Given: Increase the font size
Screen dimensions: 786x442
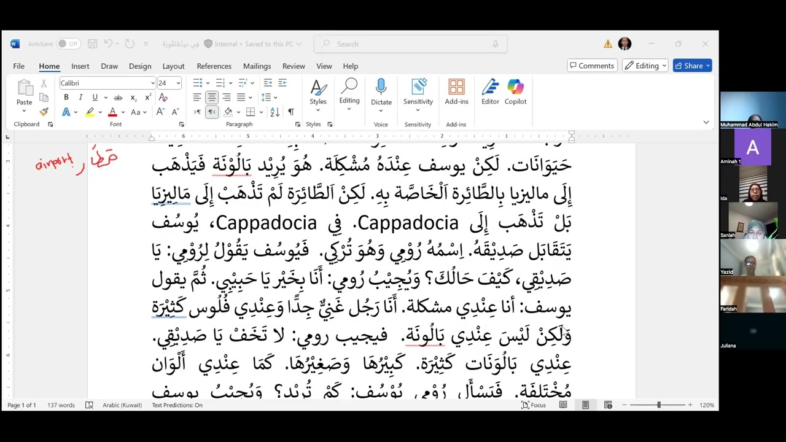Looking at the screenshot, I should (x=160, y=112).
